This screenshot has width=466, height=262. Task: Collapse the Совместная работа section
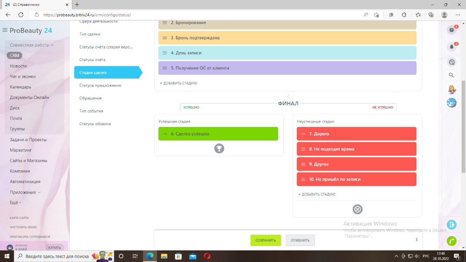32,45
